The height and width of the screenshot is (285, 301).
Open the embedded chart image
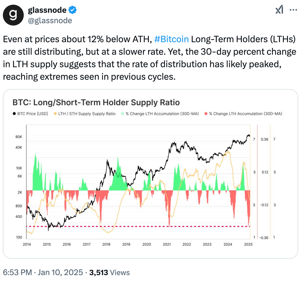[x=150, y=182]
